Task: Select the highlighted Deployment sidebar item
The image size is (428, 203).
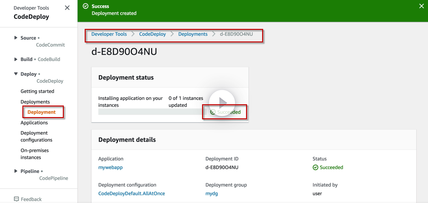Action: tap(41, 112)
